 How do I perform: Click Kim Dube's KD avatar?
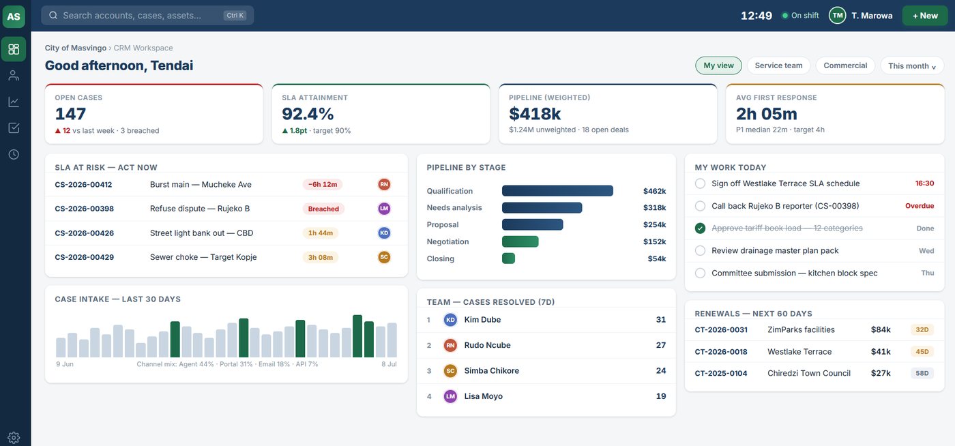click(x=450, y=320)
